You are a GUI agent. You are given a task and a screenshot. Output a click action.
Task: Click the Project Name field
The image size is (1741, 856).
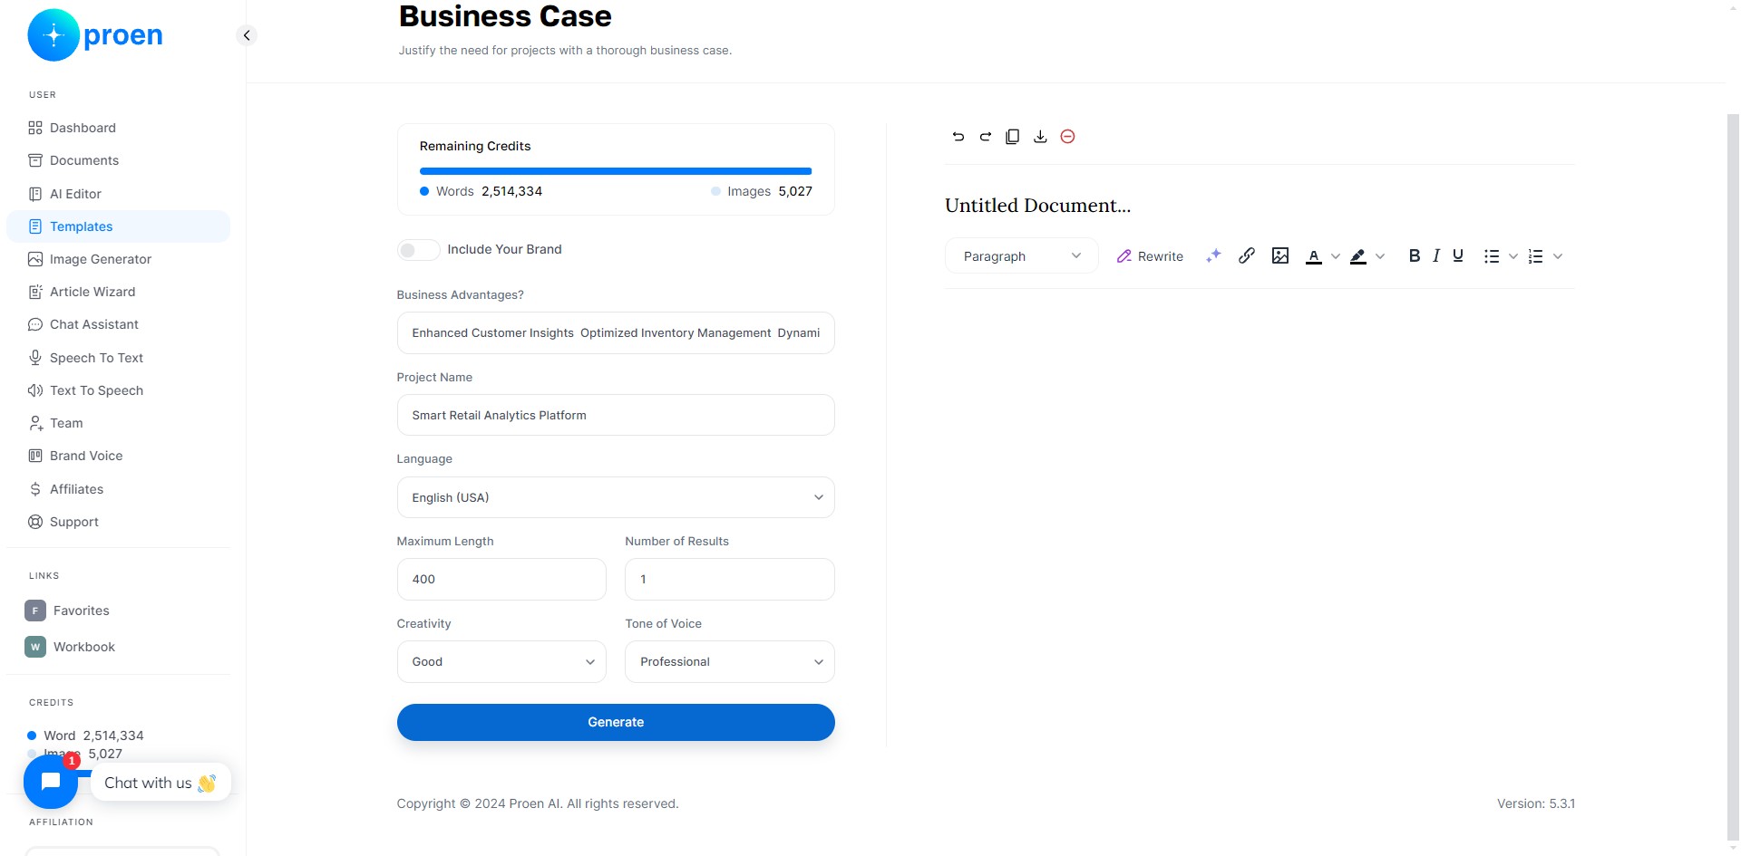pyautogui.click(x=616, y=415)
